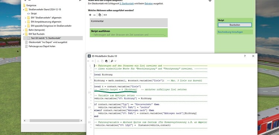Click the forward arrow in the script editor
This screenshot has width=279, height=135.
[92, 61]
